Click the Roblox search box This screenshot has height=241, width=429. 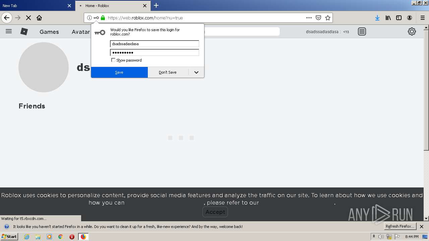pyautogui.click(x=241, y=31)
